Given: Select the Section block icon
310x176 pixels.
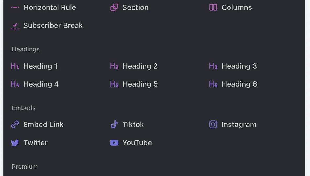Looking at the screenshot, I should tap(114, 8).
